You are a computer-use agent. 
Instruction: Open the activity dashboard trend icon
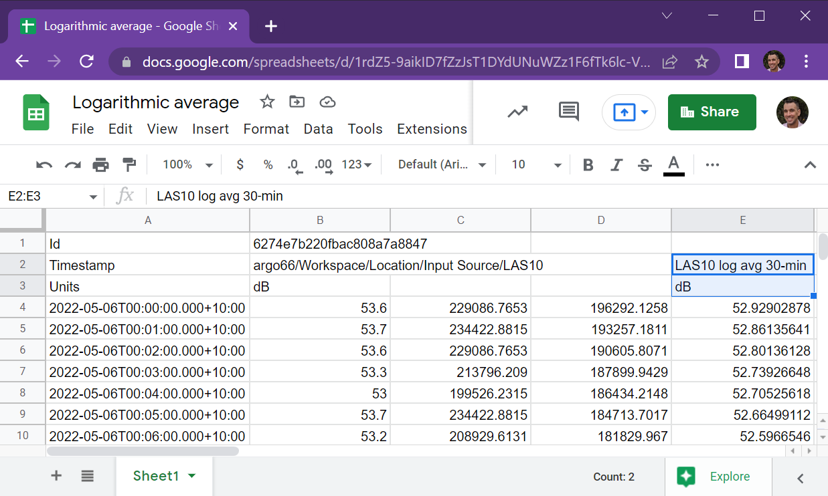click(517, 112)
